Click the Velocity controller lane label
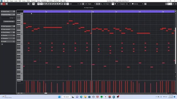Viewport: 177px width, 99px height. (19, 81)
